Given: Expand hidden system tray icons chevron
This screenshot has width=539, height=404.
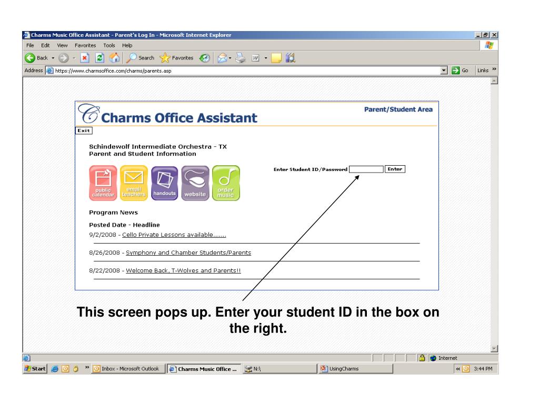Looking at the screenshot, I should 458,369.
